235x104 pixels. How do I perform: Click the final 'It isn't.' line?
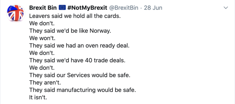click(38, 97)
